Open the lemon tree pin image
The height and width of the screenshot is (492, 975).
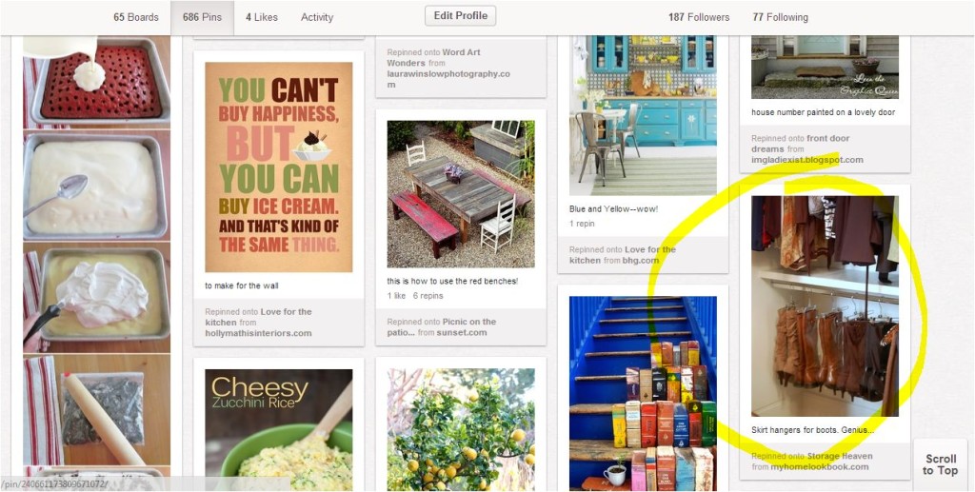(461, 430)
